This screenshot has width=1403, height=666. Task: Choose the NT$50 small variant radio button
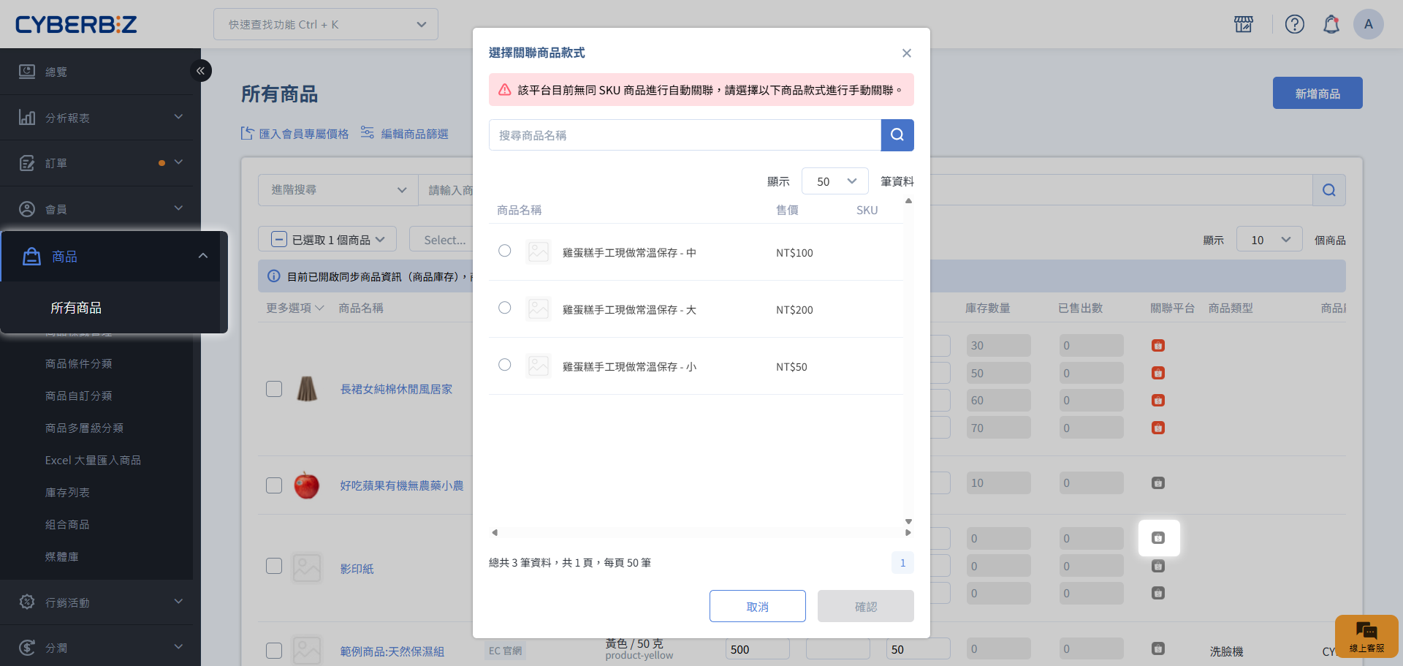(504, 365)
